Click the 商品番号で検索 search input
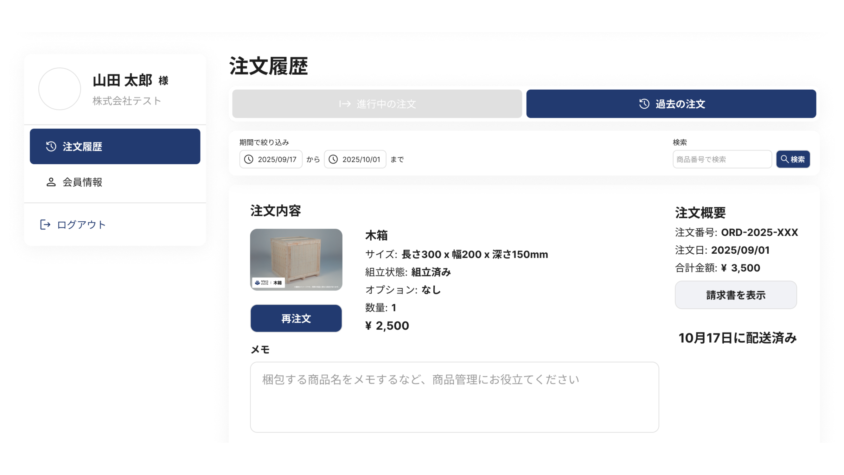 722,160
